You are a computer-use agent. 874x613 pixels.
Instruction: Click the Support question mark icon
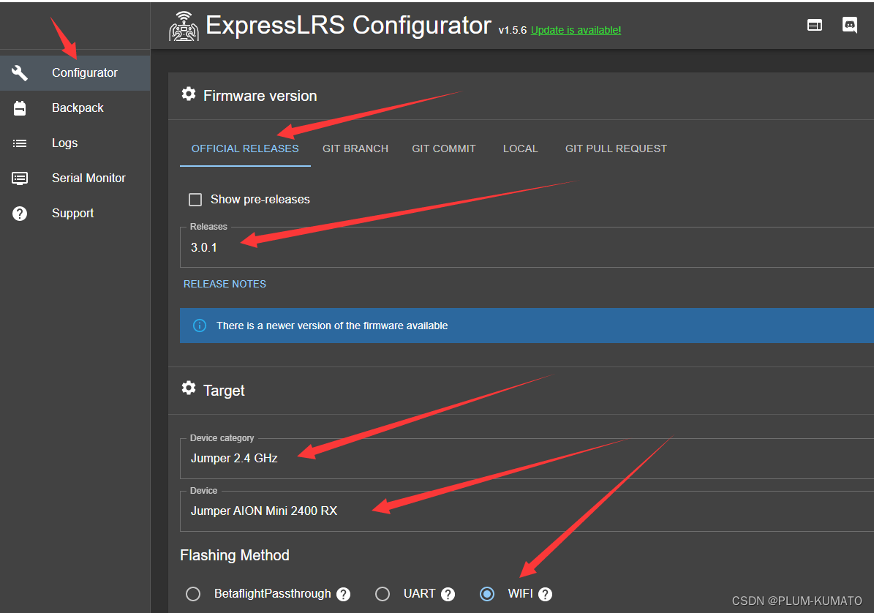[19, 213]
